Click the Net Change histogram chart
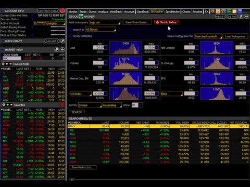The image size is (250, 187). (217, 48)
